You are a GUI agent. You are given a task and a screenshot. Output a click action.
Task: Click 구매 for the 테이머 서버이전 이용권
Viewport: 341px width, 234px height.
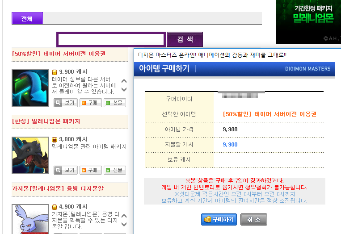coord(90,103)
